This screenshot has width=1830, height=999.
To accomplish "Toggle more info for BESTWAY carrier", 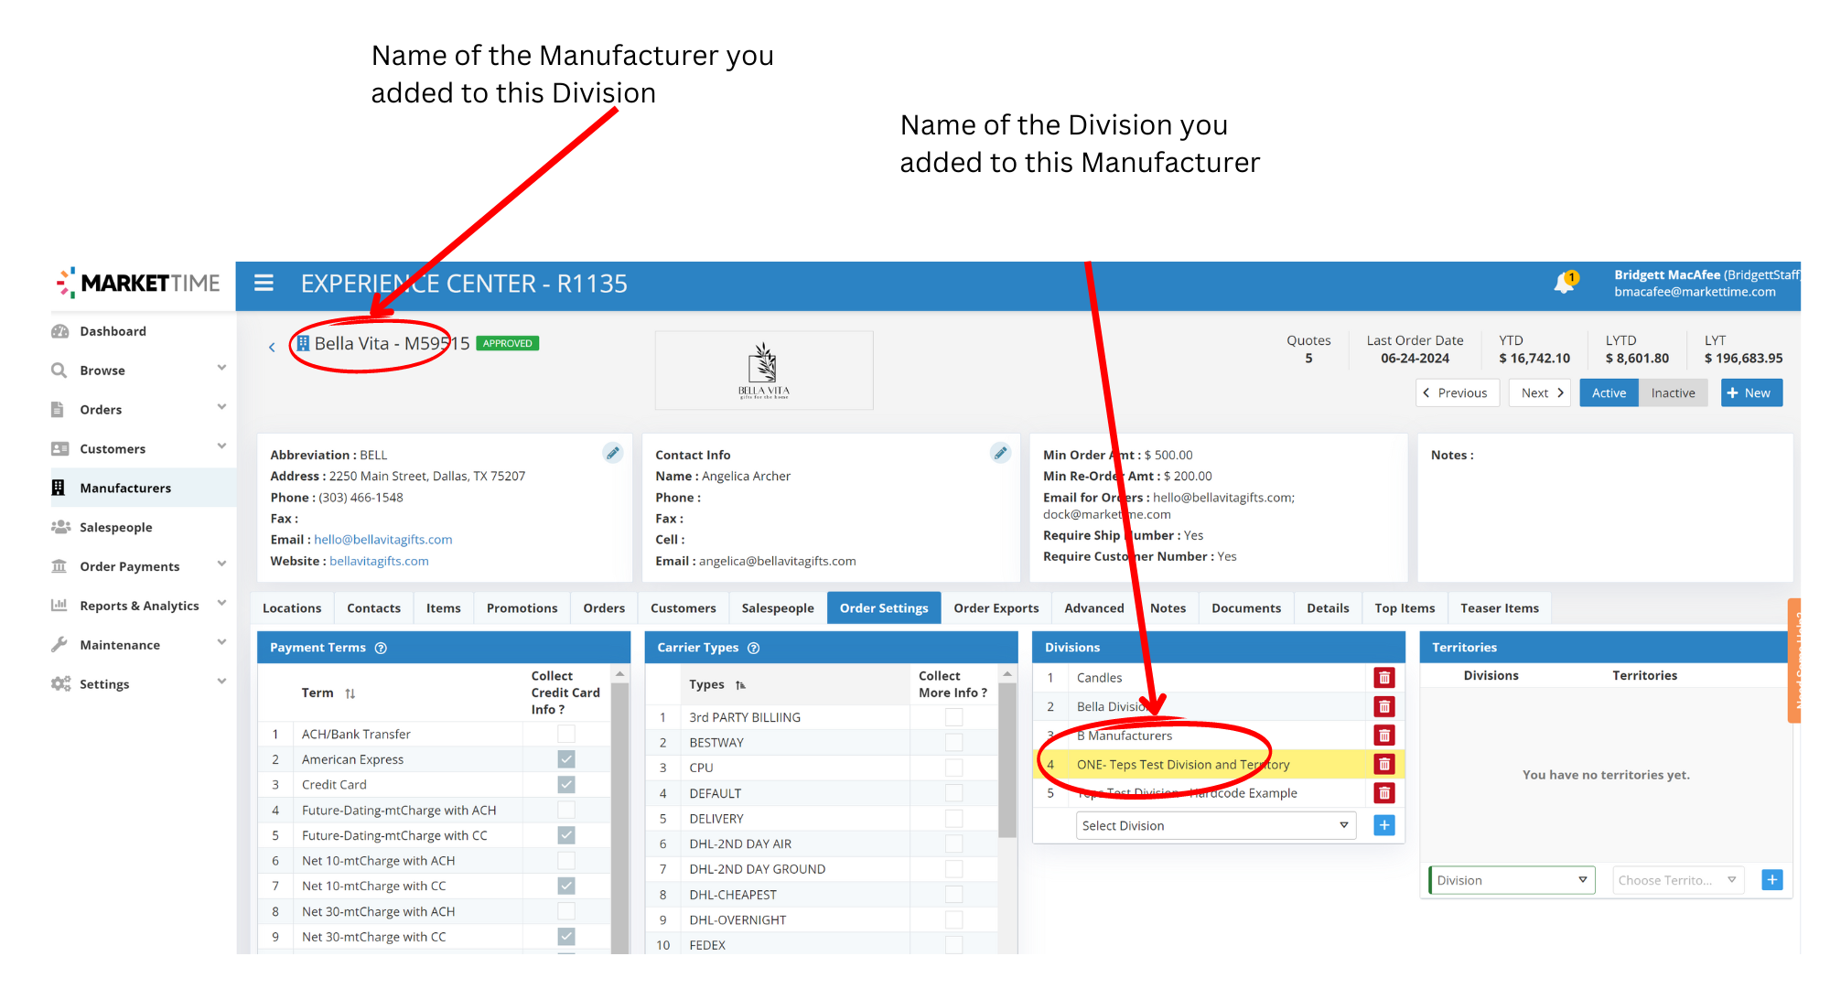I will click(x=953, y=743).
